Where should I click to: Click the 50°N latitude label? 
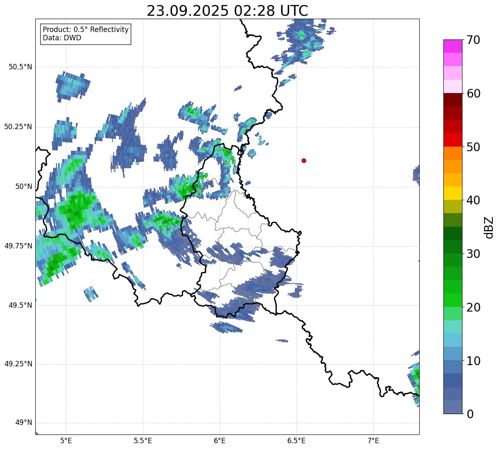[24, 186]
